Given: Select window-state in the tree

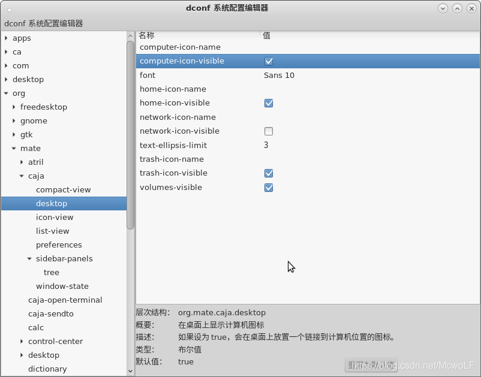Looking at the screenshot, I should click(62, 286).
